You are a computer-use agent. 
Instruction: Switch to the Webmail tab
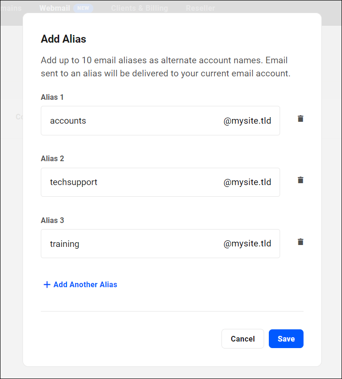pyautogui.click(x=56, y=8)
